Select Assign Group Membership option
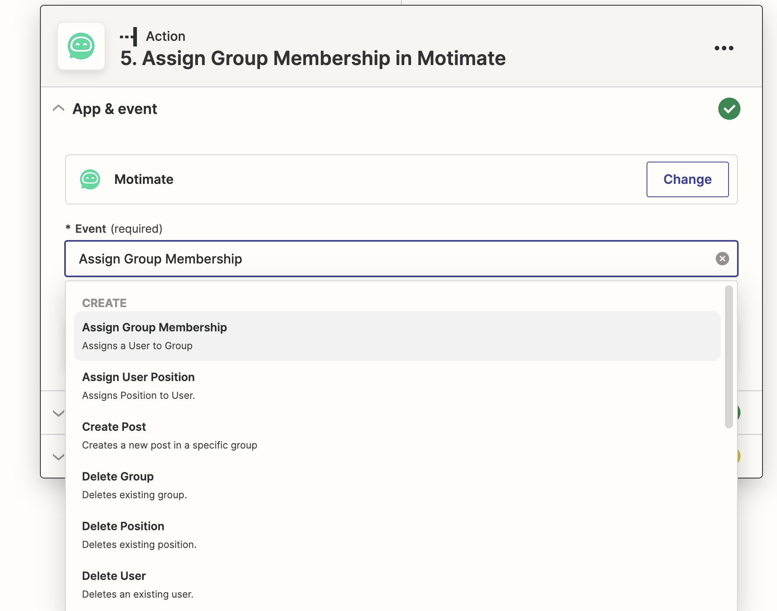Image resolution: width=777 pixels, height=611 pixels. [397, 336]
